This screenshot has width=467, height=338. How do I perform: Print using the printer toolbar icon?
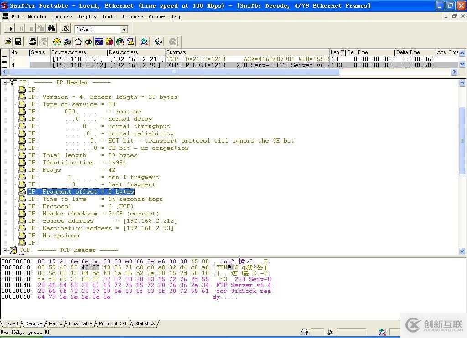click(x=32, y=42)
